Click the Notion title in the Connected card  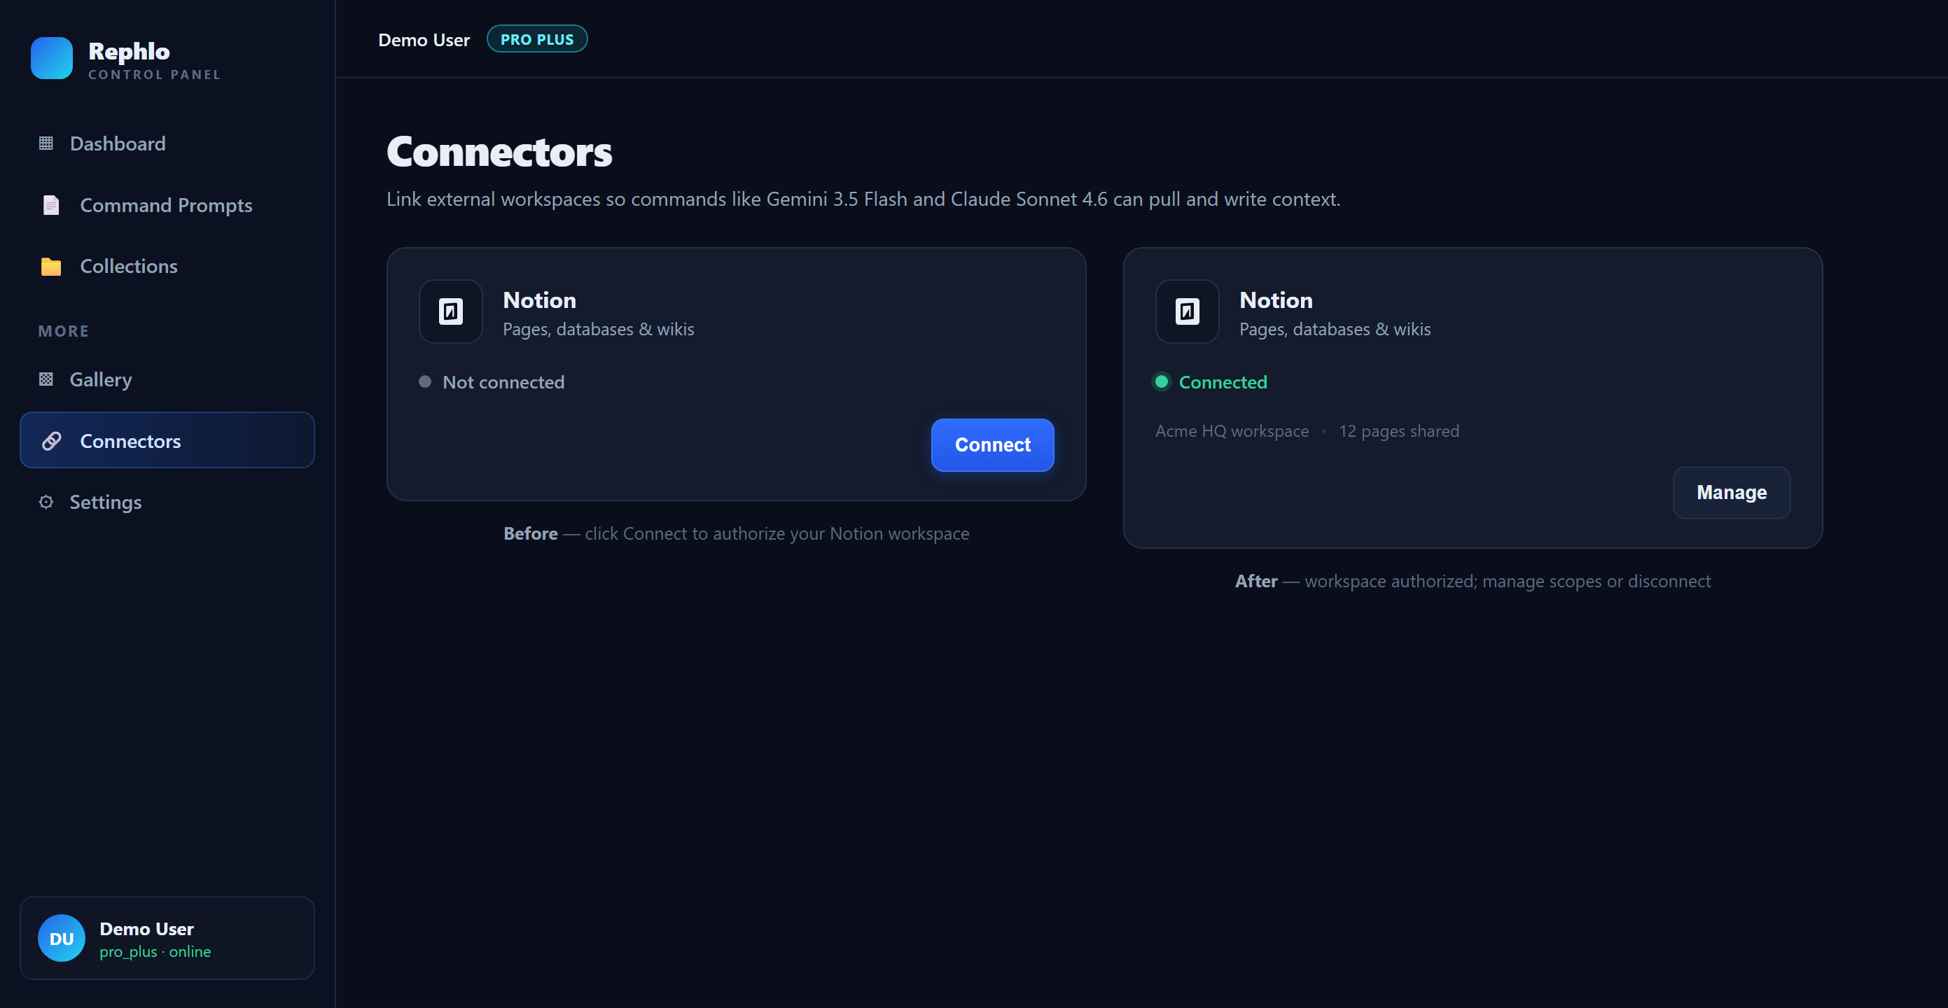click(1276, 300)
